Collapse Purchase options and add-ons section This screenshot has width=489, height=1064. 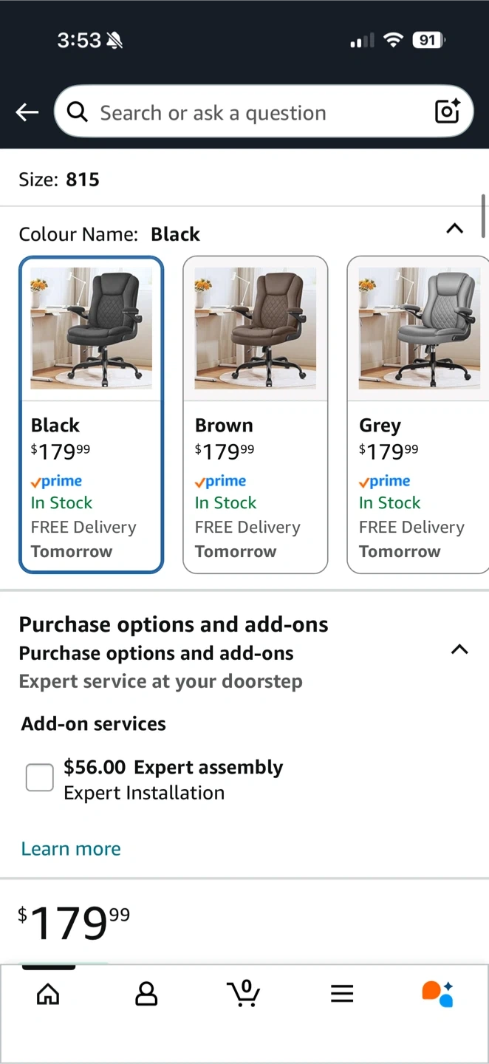coord(459,649)
